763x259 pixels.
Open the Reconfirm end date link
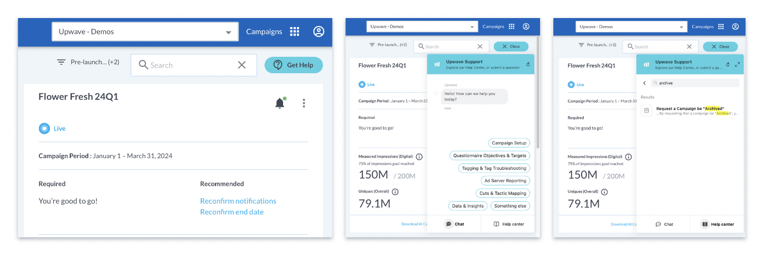pyautogui.click(x=232, y=212)
